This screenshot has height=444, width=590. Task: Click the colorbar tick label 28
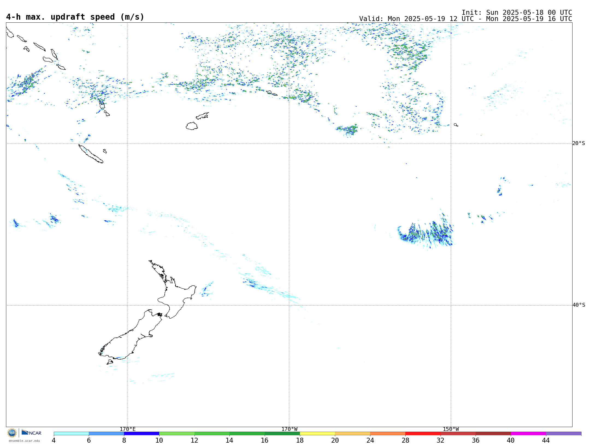tap(405, 440)
